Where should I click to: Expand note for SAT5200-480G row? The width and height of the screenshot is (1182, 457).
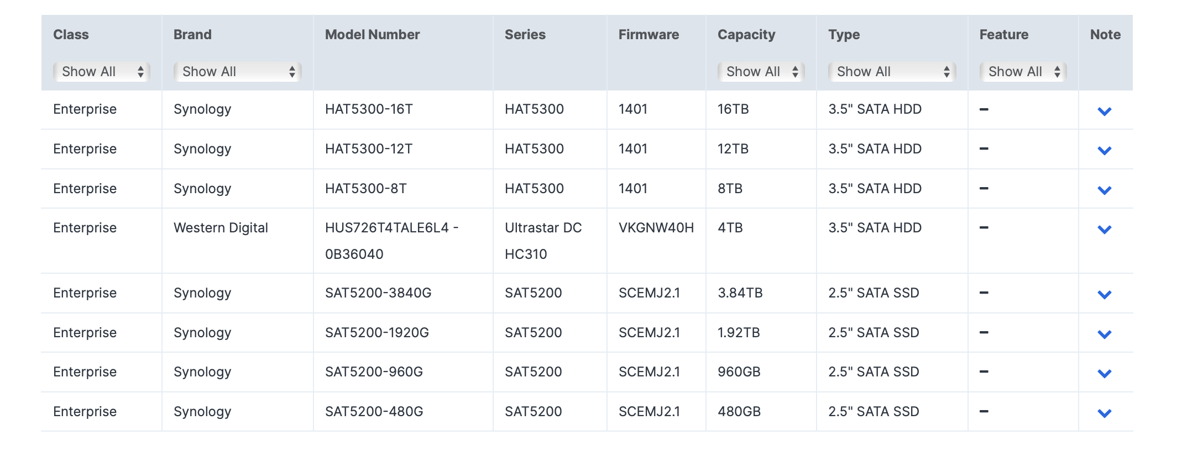pos(1105,413)
